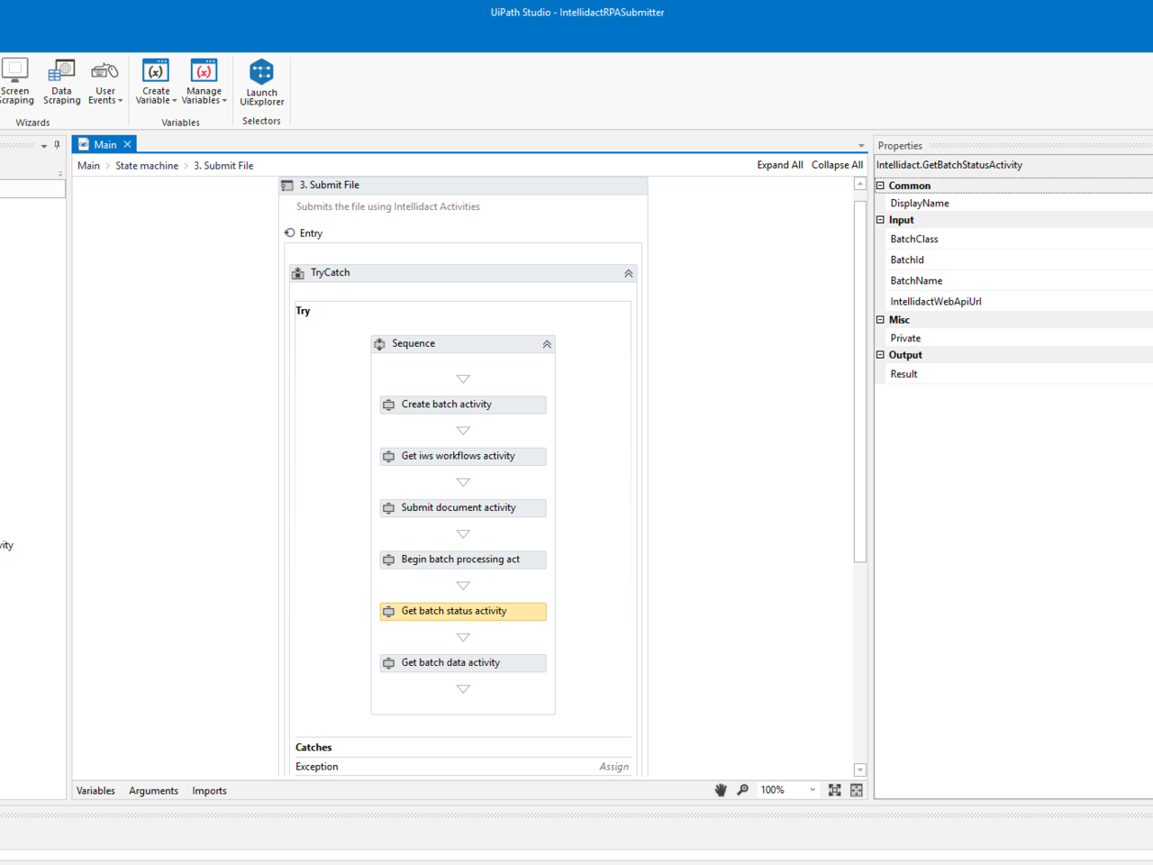Toggle the overview panel icon
The image size is (1153, 865).
(857, 790)
